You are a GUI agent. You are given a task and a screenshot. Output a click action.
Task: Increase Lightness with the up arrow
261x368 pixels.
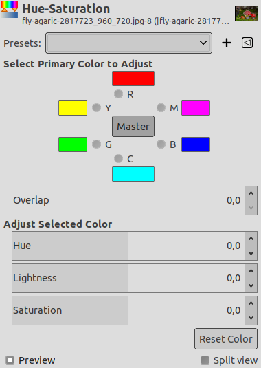(251, 271)
